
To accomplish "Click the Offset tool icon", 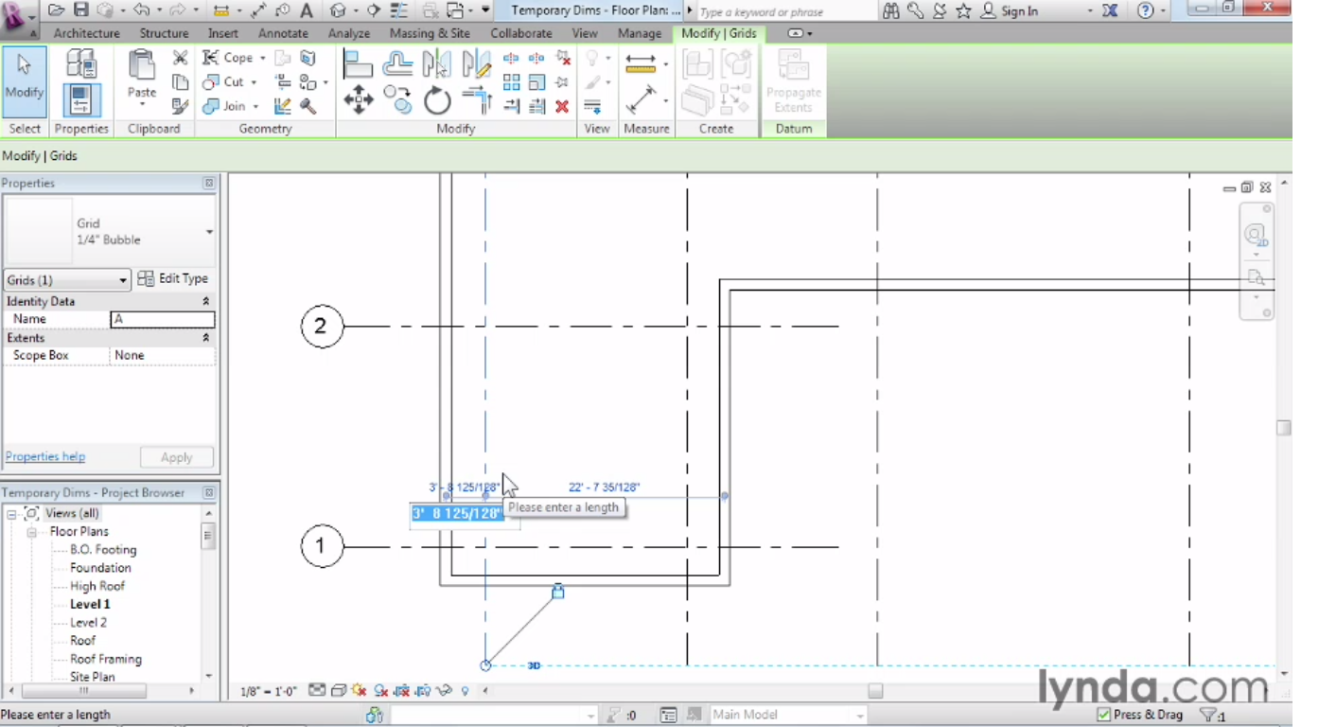I will pos(397,63).
